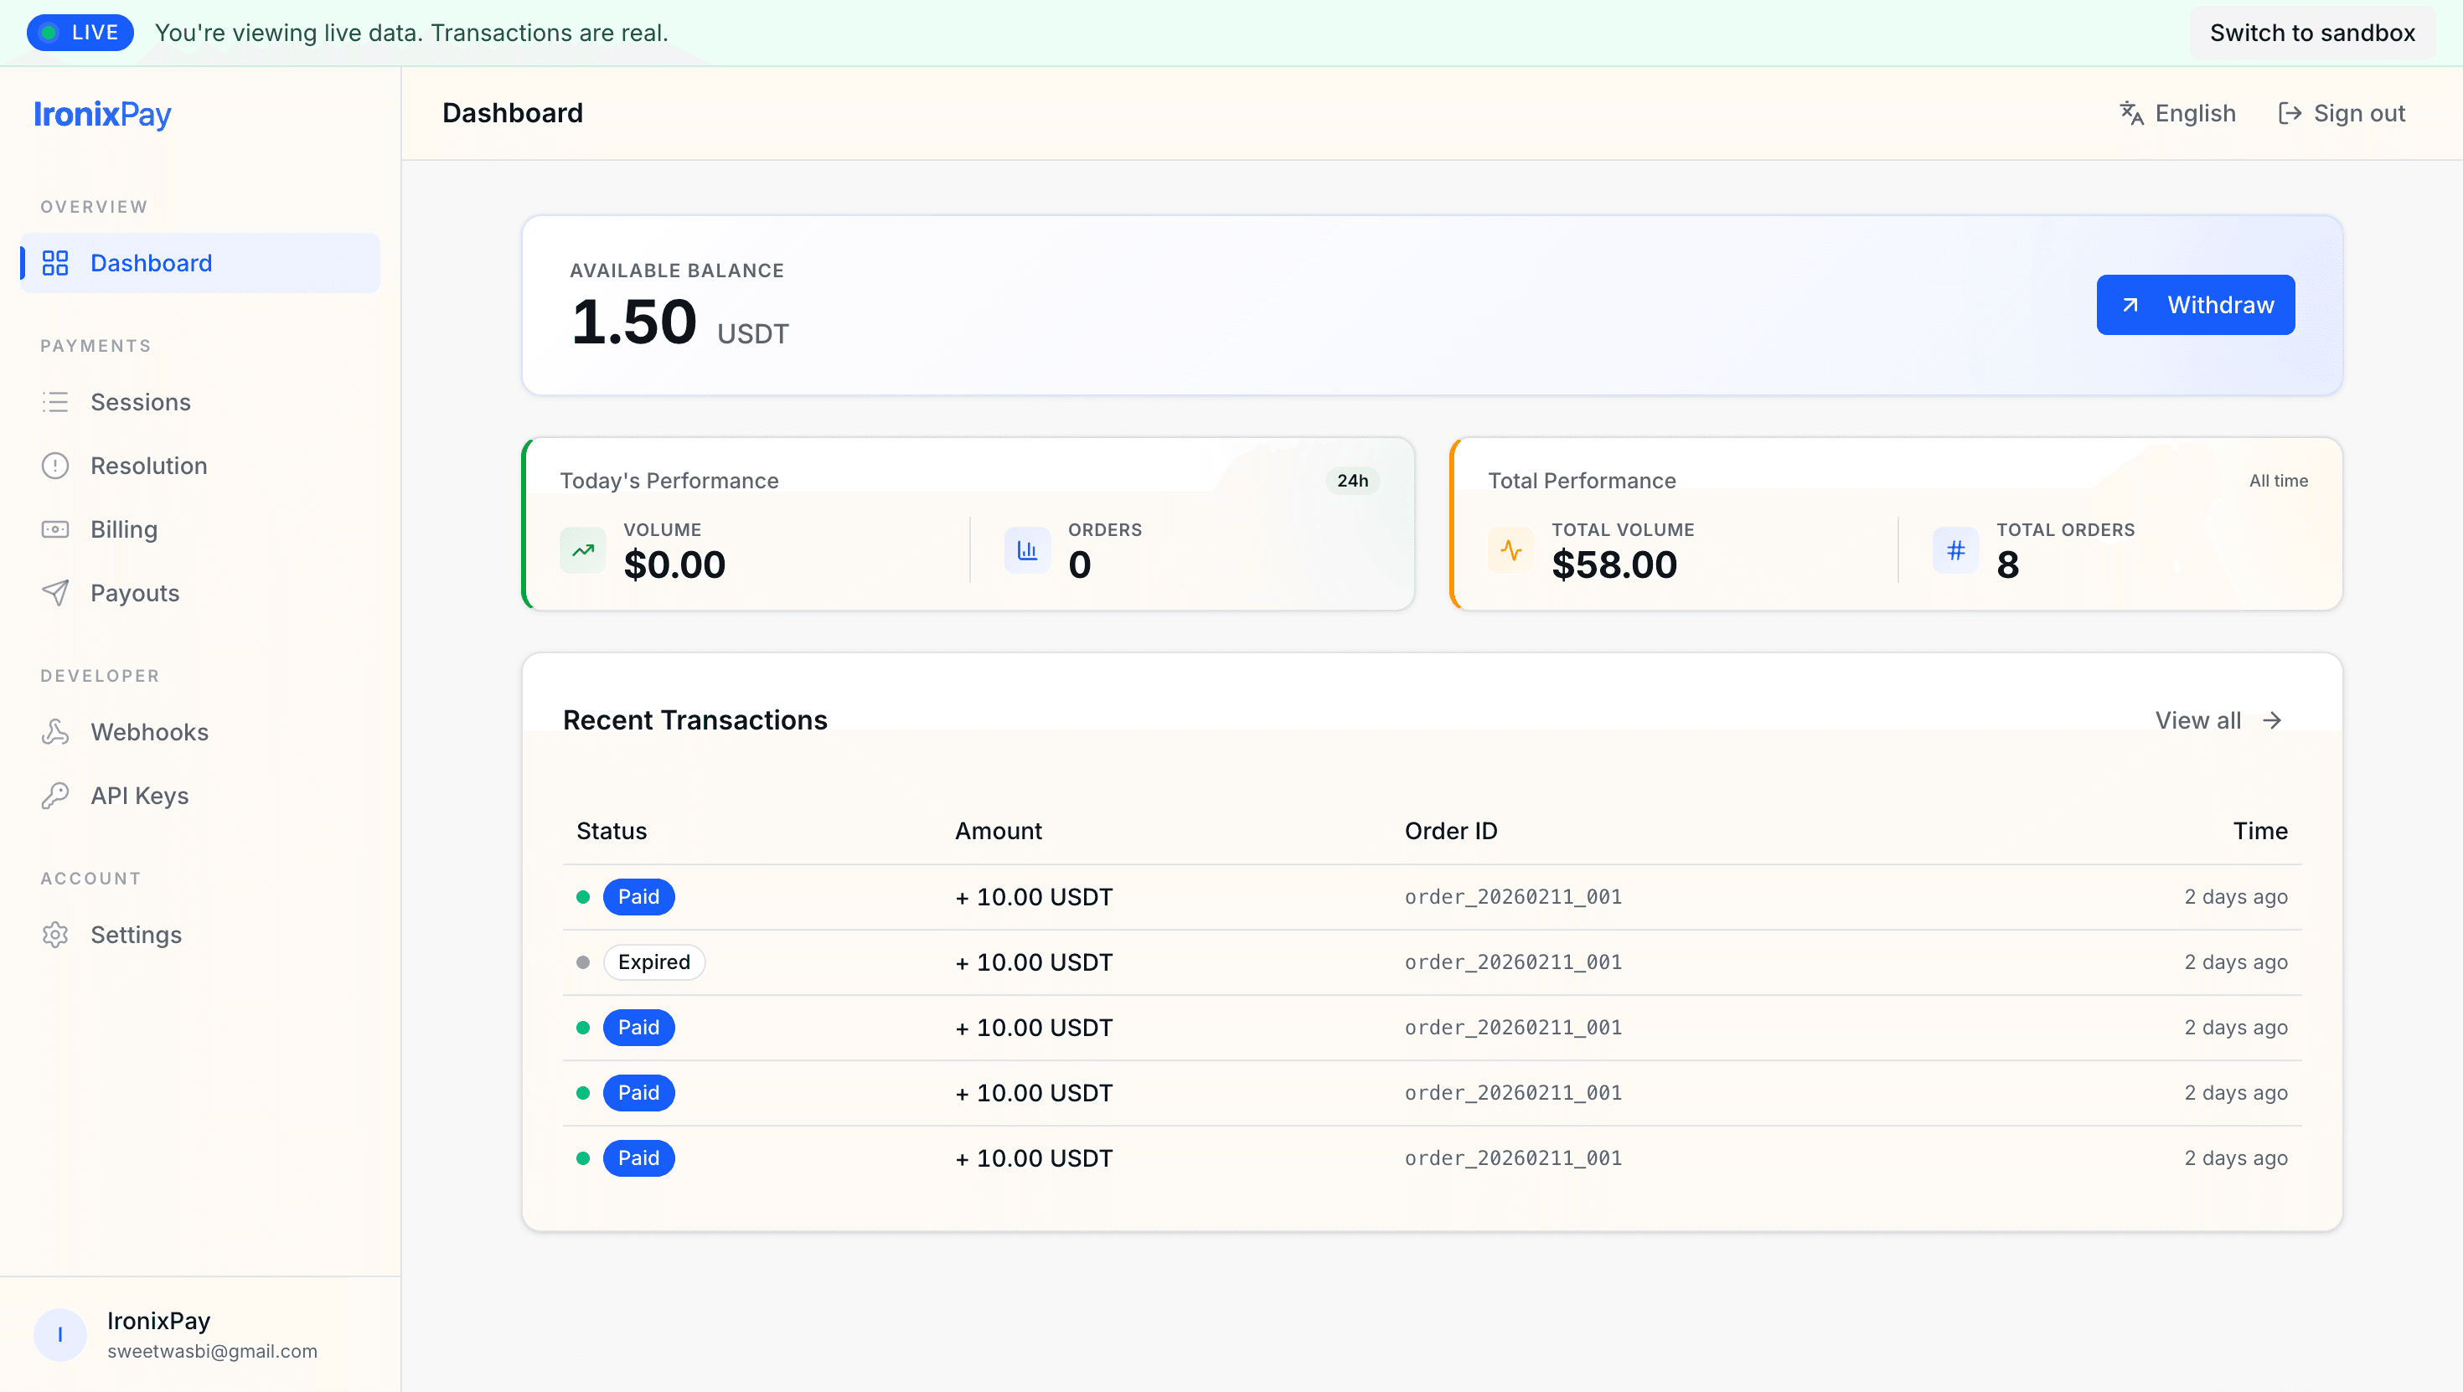
Task: Toggle the LIVE mode indicator
Action: (x=80, y=32)
